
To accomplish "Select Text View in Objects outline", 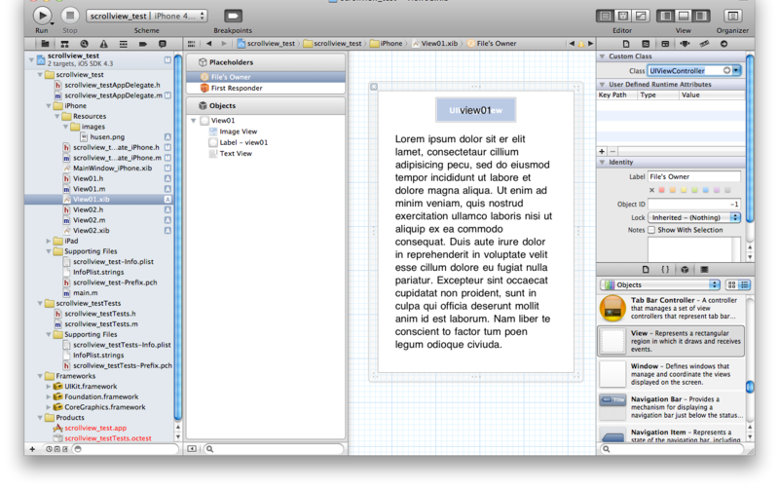I will [x=236, y=154].
